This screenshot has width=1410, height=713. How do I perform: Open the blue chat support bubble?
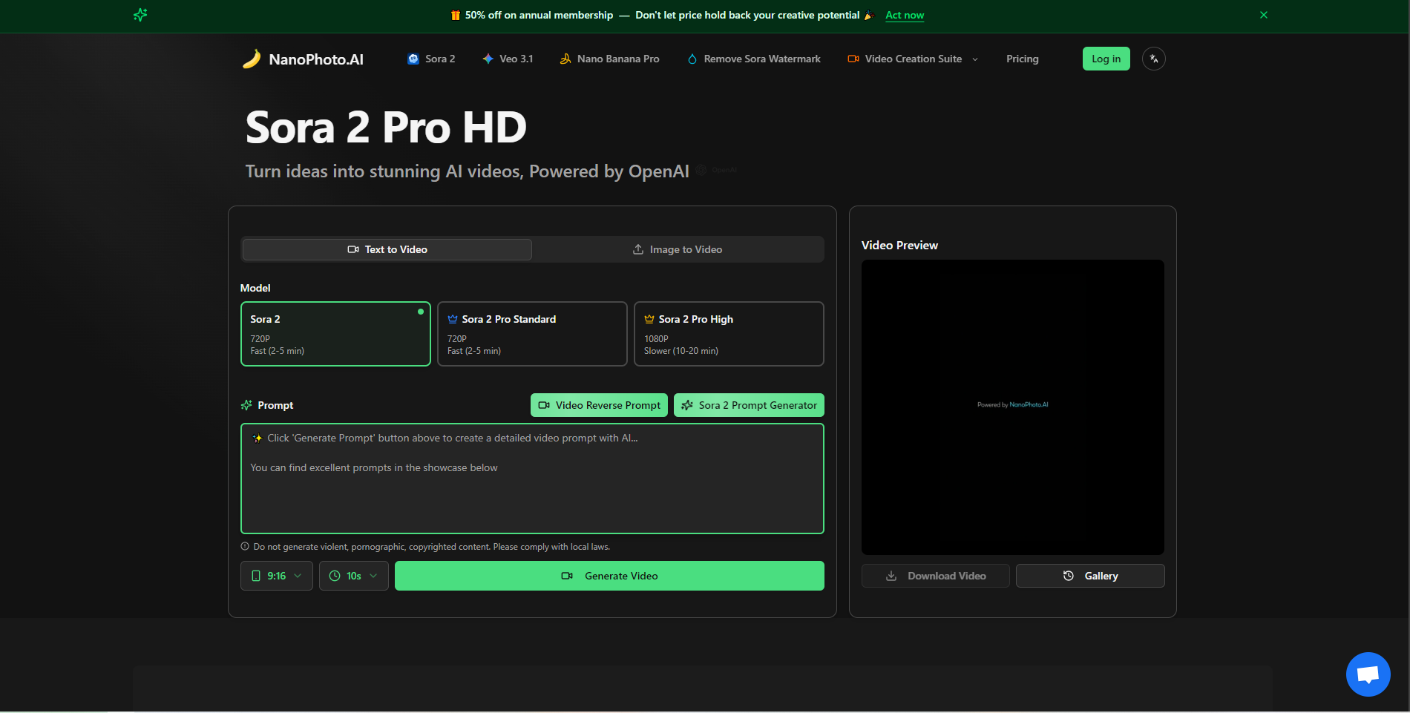click(1368, 674)
